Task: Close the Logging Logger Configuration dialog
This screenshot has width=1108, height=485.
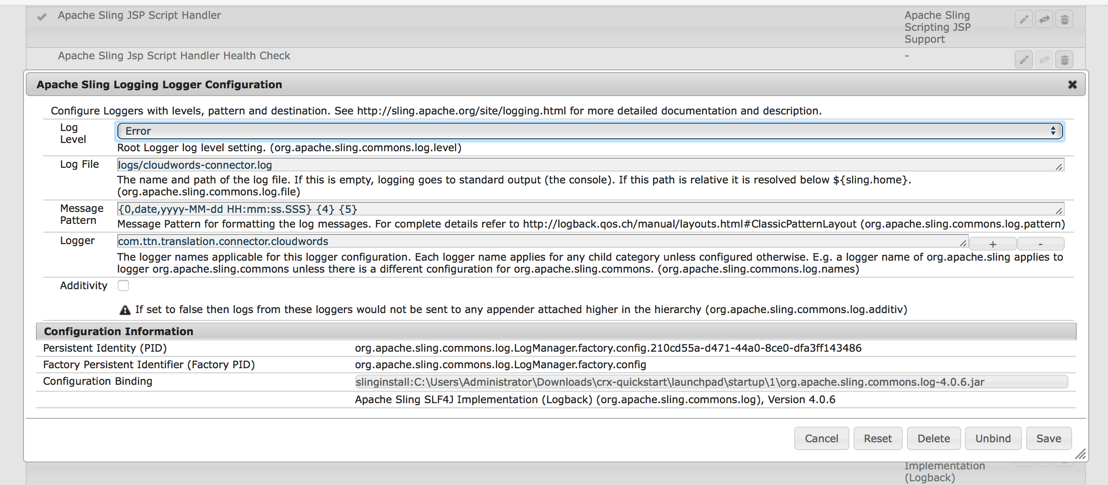Action: (x=1072, y=85)
